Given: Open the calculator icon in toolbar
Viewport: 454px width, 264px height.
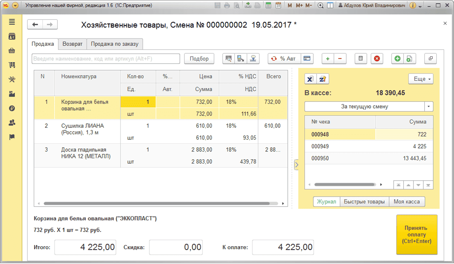Looking at the screenshot, I should [x=361, y=59].
